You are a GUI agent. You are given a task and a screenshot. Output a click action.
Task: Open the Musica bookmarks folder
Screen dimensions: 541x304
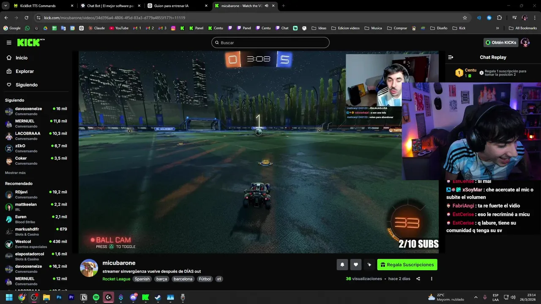point(373,28)
